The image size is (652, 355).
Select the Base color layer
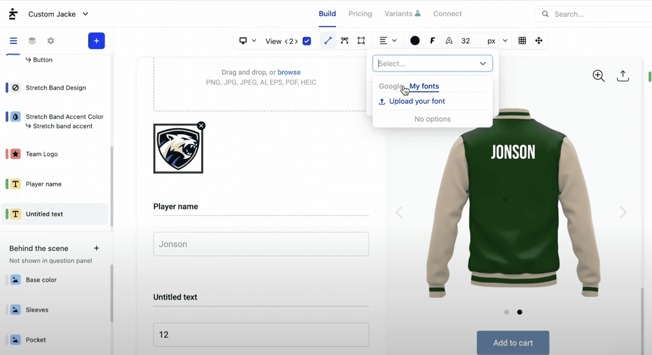tap(41, 280)
